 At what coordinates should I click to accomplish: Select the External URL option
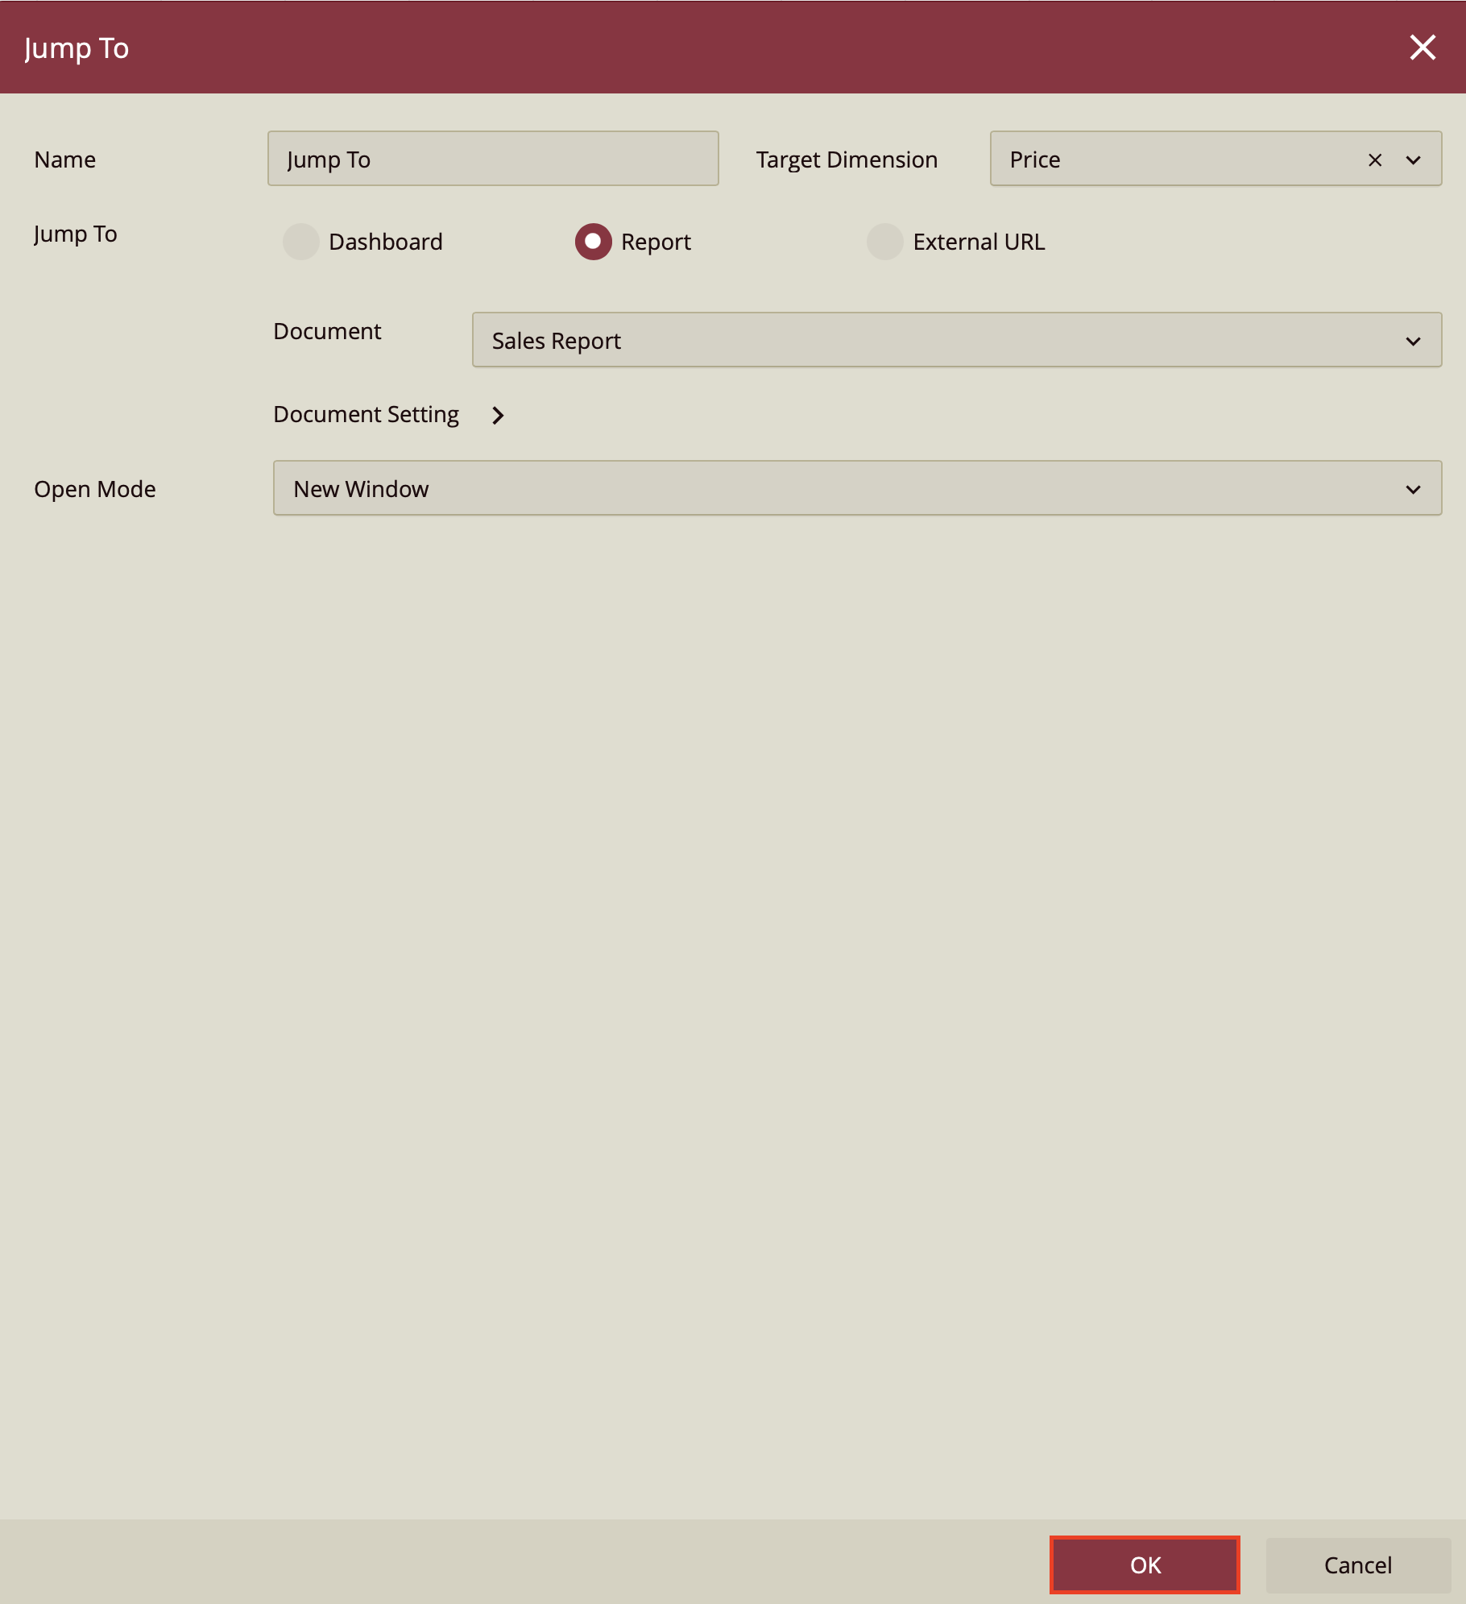pos(884,242)
